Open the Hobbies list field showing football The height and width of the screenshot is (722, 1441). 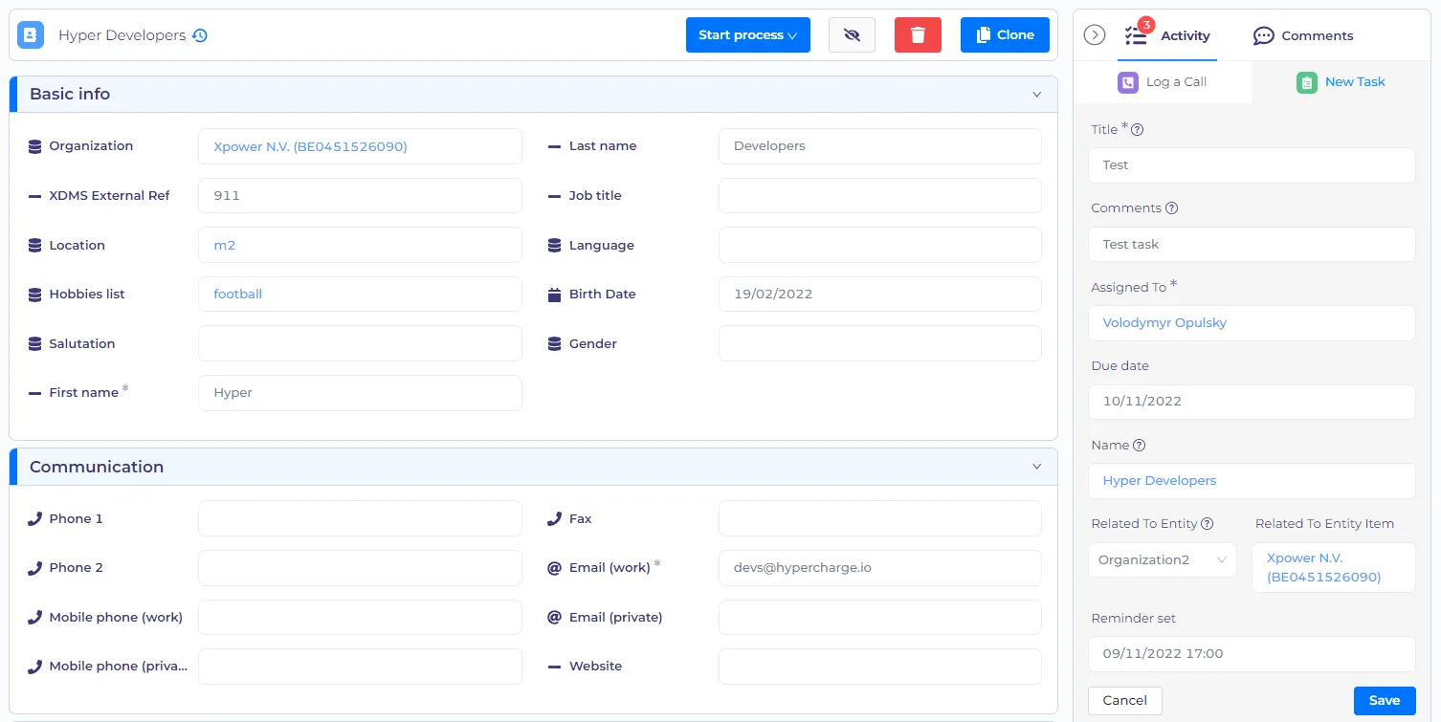(x=360, y=295)
